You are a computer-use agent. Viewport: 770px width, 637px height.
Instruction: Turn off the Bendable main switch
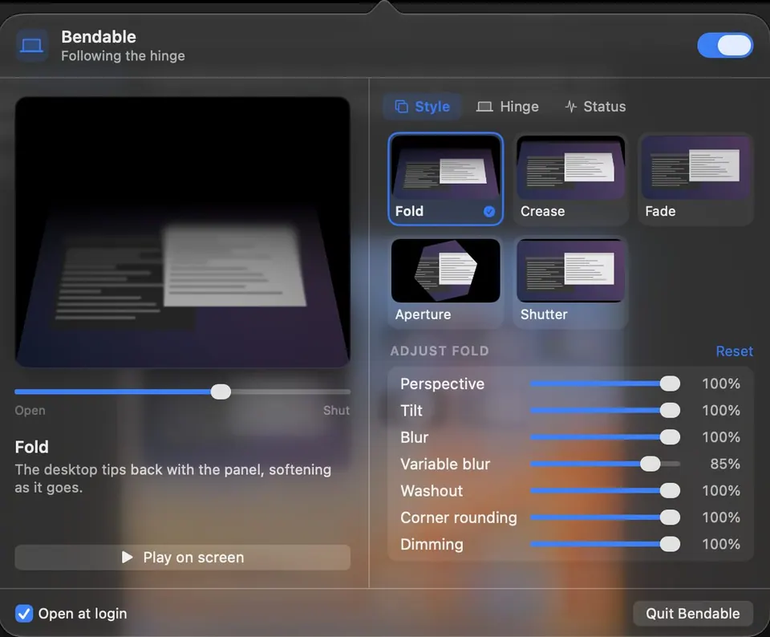(x=725, y=45)
